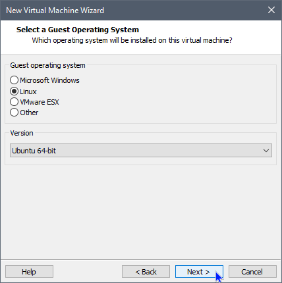Viewport: 282px width, 283px height.
Task: Select the Microsoft Windows radio button
Action: (x=14, y=80)
